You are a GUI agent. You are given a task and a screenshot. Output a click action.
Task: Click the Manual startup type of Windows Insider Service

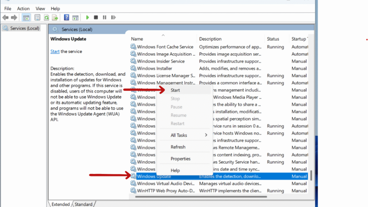pyautogui.click(x=299, y=61)
